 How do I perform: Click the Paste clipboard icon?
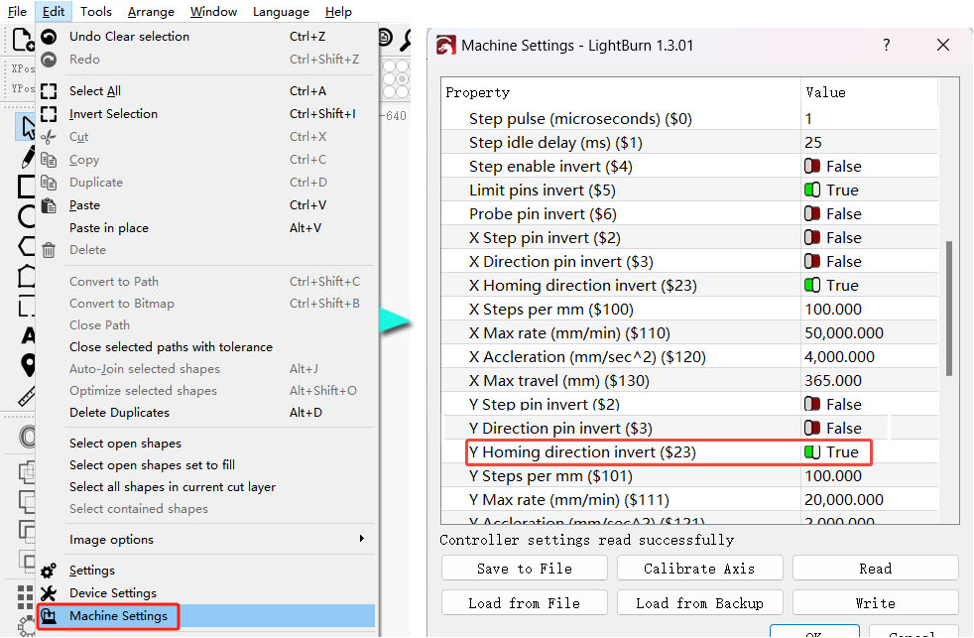point(49,205)
